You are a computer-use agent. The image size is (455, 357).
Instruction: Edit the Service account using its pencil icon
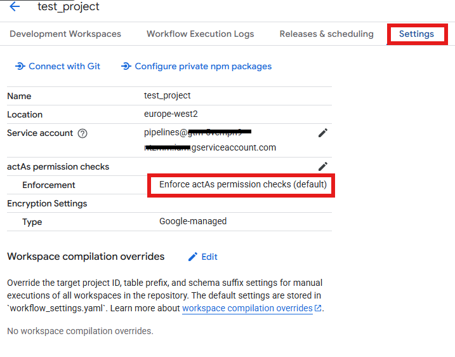[x=323, y=133]
